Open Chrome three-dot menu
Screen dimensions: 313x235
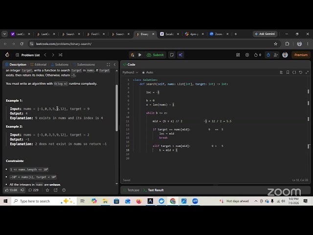pos(308,44)
